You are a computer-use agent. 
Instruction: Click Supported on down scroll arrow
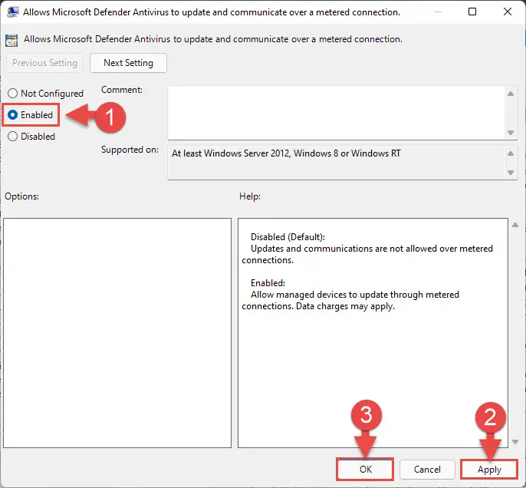(511, 173)
